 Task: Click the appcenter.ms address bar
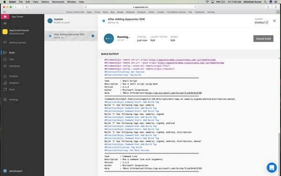coord(140,7)
